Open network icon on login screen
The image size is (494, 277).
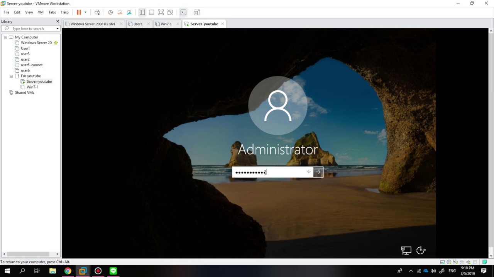point(406,250)
